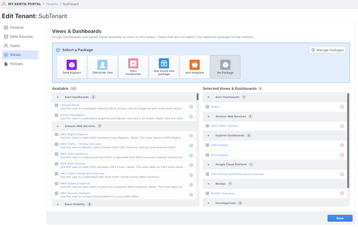The width and height of the screenshot is (358, 227).
Task: Collapse Selected Amazon Web Services group
Action: [209, 117]
